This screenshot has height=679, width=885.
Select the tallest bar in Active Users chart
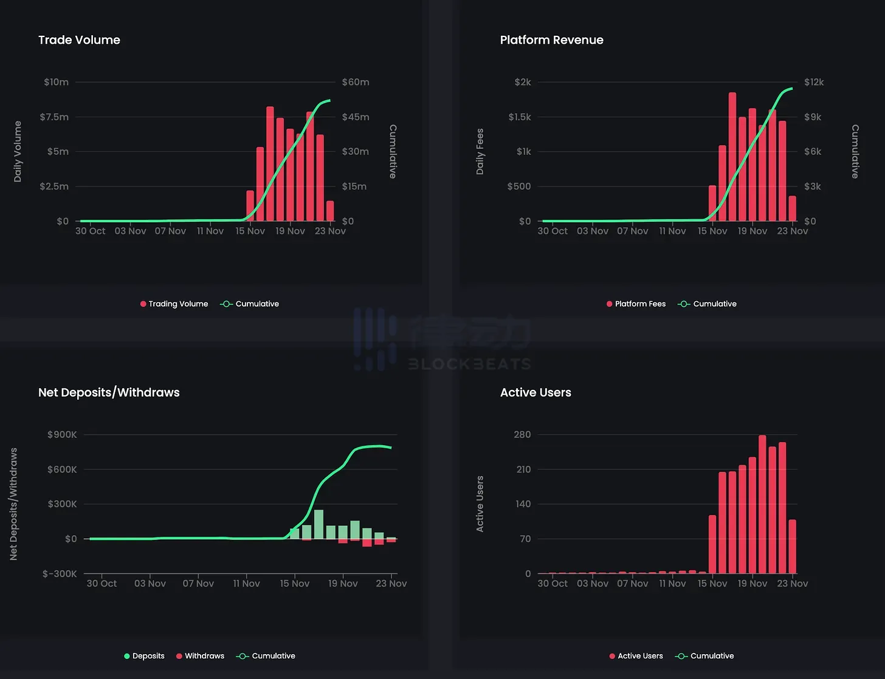pyautogui.click(x=762, y=504)
